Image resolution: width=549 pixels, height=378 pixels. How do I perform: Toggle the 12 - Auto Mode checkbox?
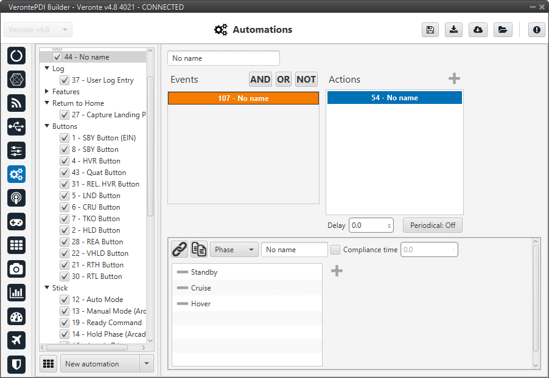click(x=65, y=300)
